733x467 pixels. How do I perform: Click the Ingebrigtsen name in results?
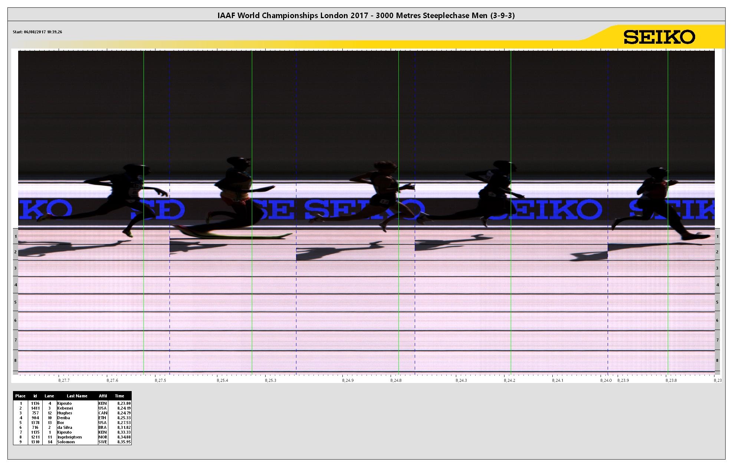tap(69, 437)
